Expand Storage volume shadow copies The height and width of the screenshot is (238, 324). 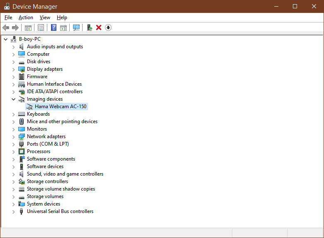[14, 189]
